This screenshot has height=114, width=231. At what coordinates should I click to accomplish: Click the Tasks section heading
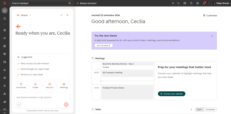98,109
